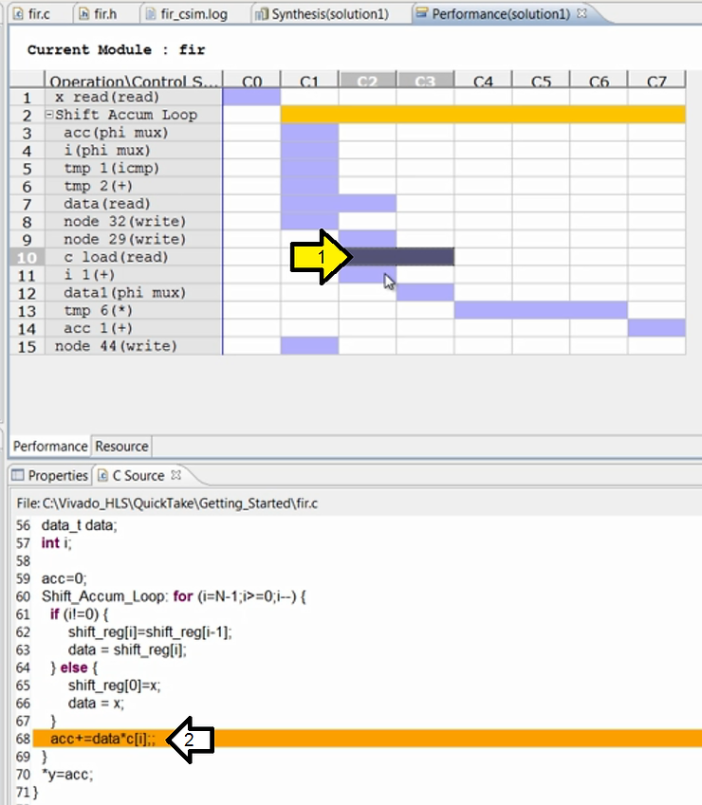Viewport: 702px width, 805px height.
Task: Open the Properties view tab
Action: pyautogui.click(x=50, y=475)
